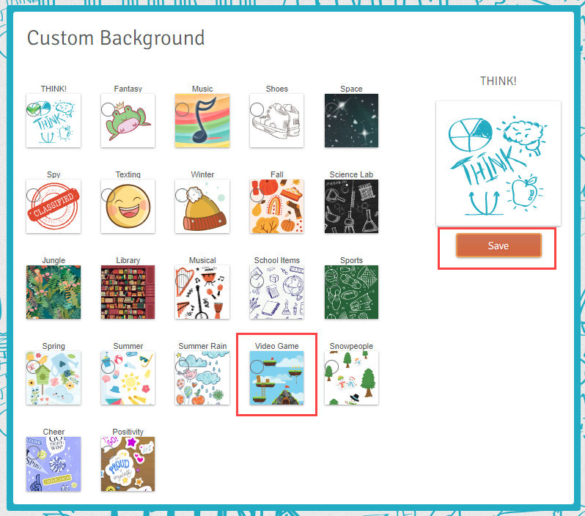Choose the Music note background image
This screenshot has height=516, width=585.
[202, 120]
